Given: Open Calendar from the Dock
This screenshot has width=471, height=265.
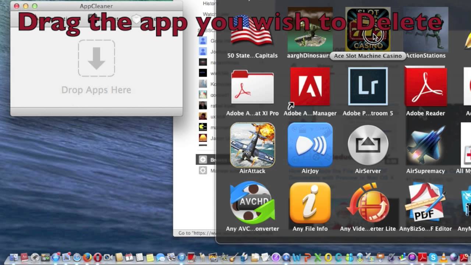Looking at the screenshot, I should click(129, 257).
